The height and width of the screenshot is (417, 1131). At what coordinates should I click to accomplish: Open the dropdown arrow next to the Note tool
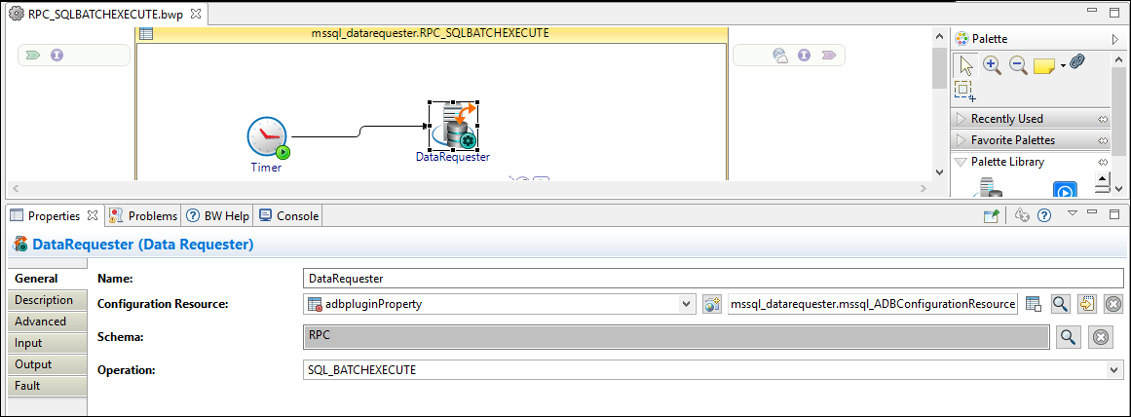pos(1063,66)
